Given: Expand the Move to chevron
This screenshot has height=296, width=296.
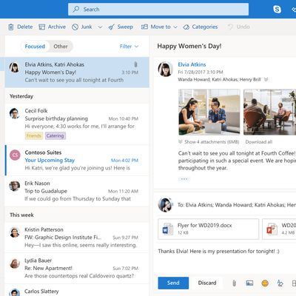Looking at the screenshot, I should click(x=175, y=27).
